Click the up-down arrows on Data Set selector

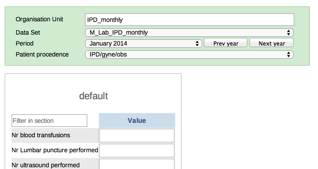[x=288, y=33]
